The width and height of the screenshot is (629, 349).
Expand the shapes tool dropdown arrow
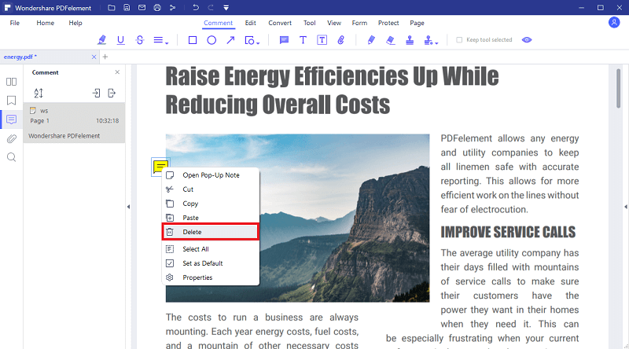258,42
